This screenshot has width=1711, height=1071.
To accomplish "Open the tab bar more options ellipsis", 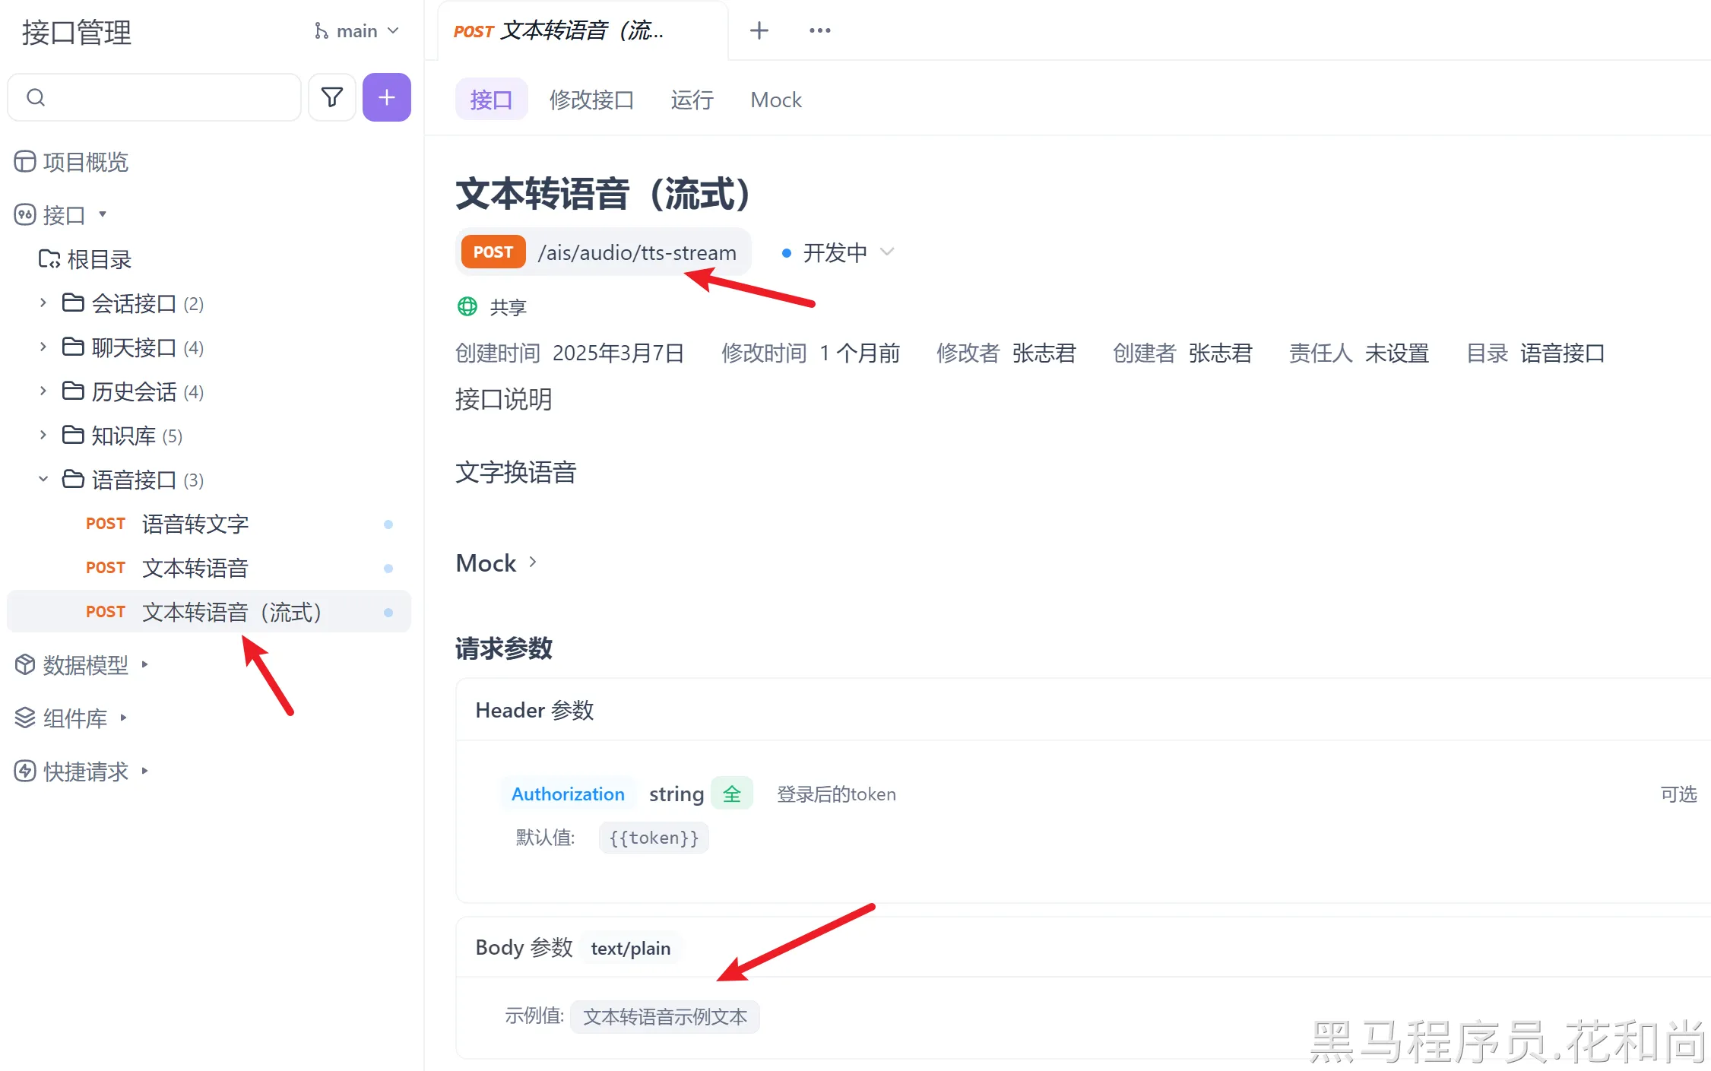I will [819, 30].
